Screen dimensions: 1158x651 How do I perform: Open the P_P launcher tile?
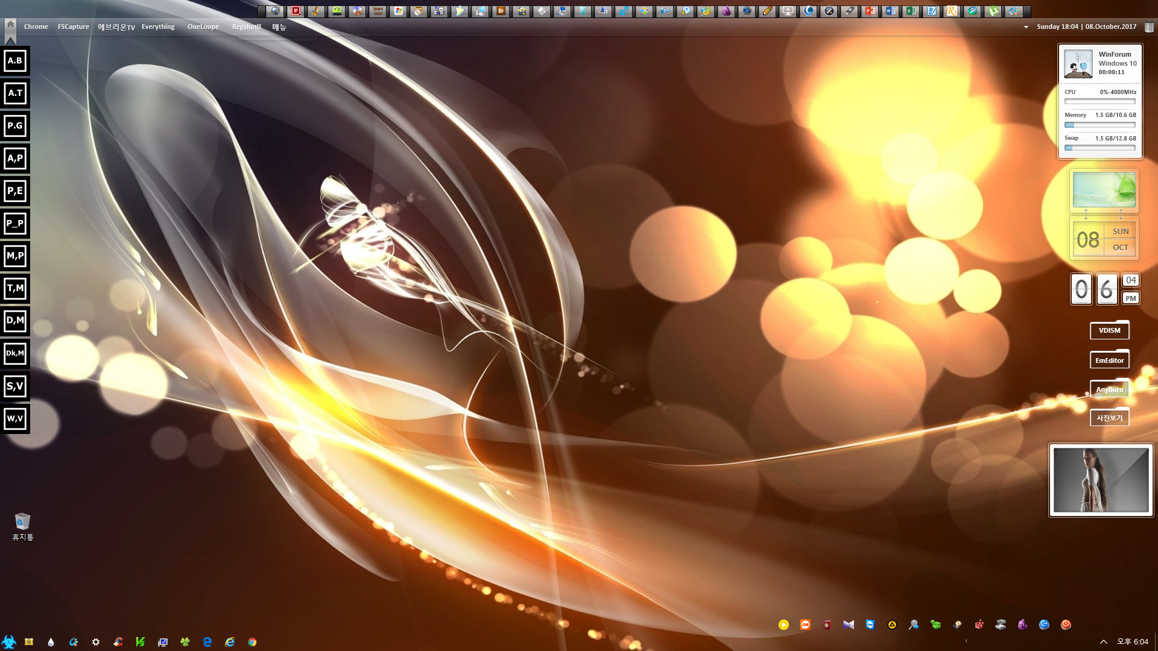pyautogui.click(x=15, y=224)
